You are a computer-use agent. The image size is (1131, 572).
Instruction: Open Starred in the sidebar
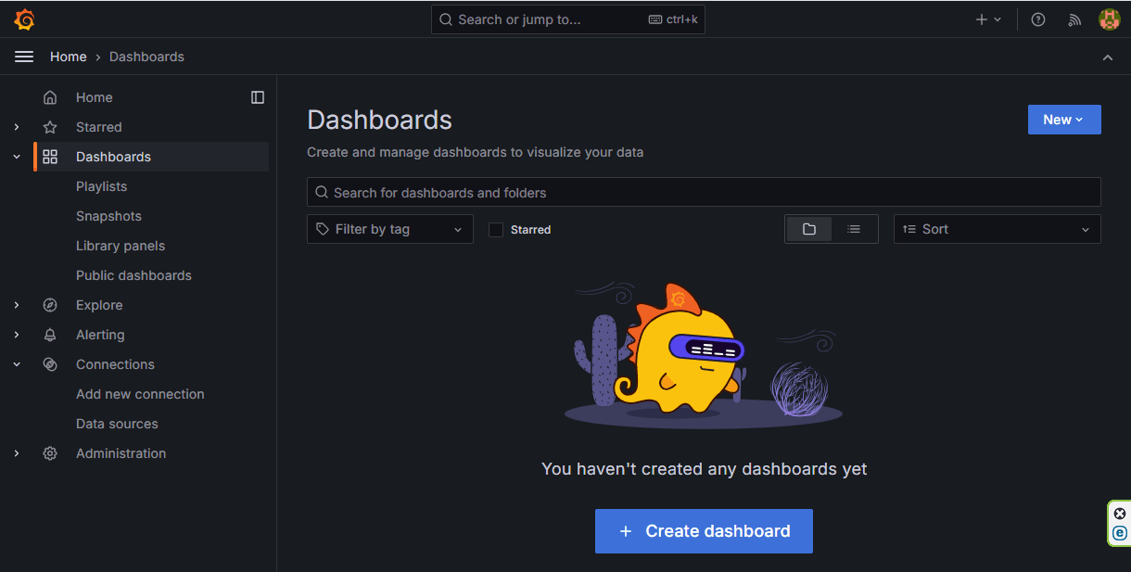(98, 127)
